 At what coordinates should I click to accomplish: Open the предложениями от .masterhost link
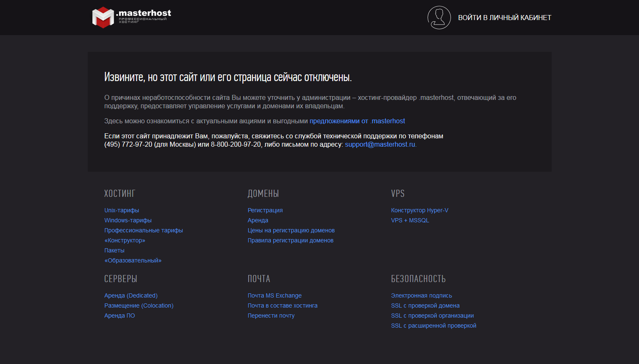(357, 121)
